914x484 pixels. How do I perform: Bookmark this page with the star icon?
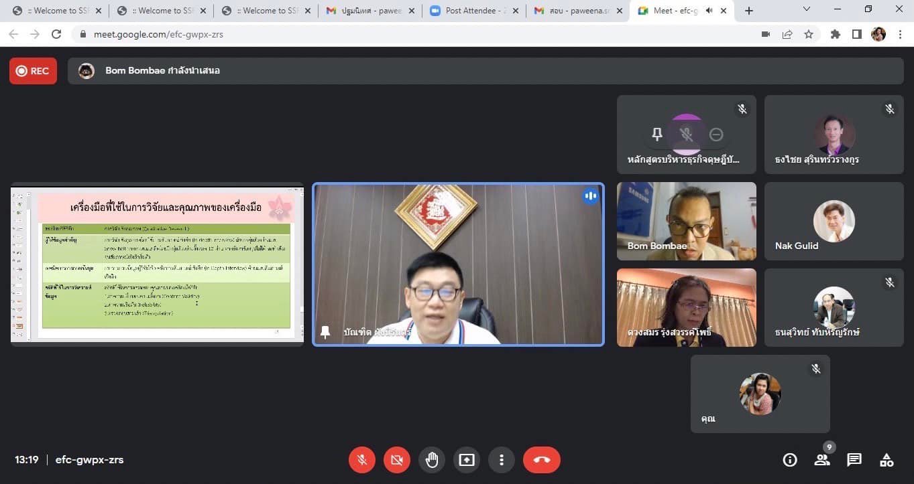(809, 34)
